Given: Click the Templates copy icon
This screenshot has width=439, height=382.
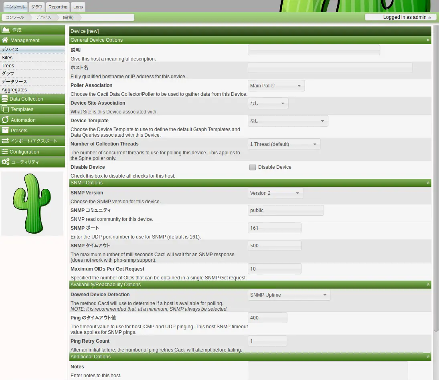Looking at the screenshot, I should click(5, 109).
